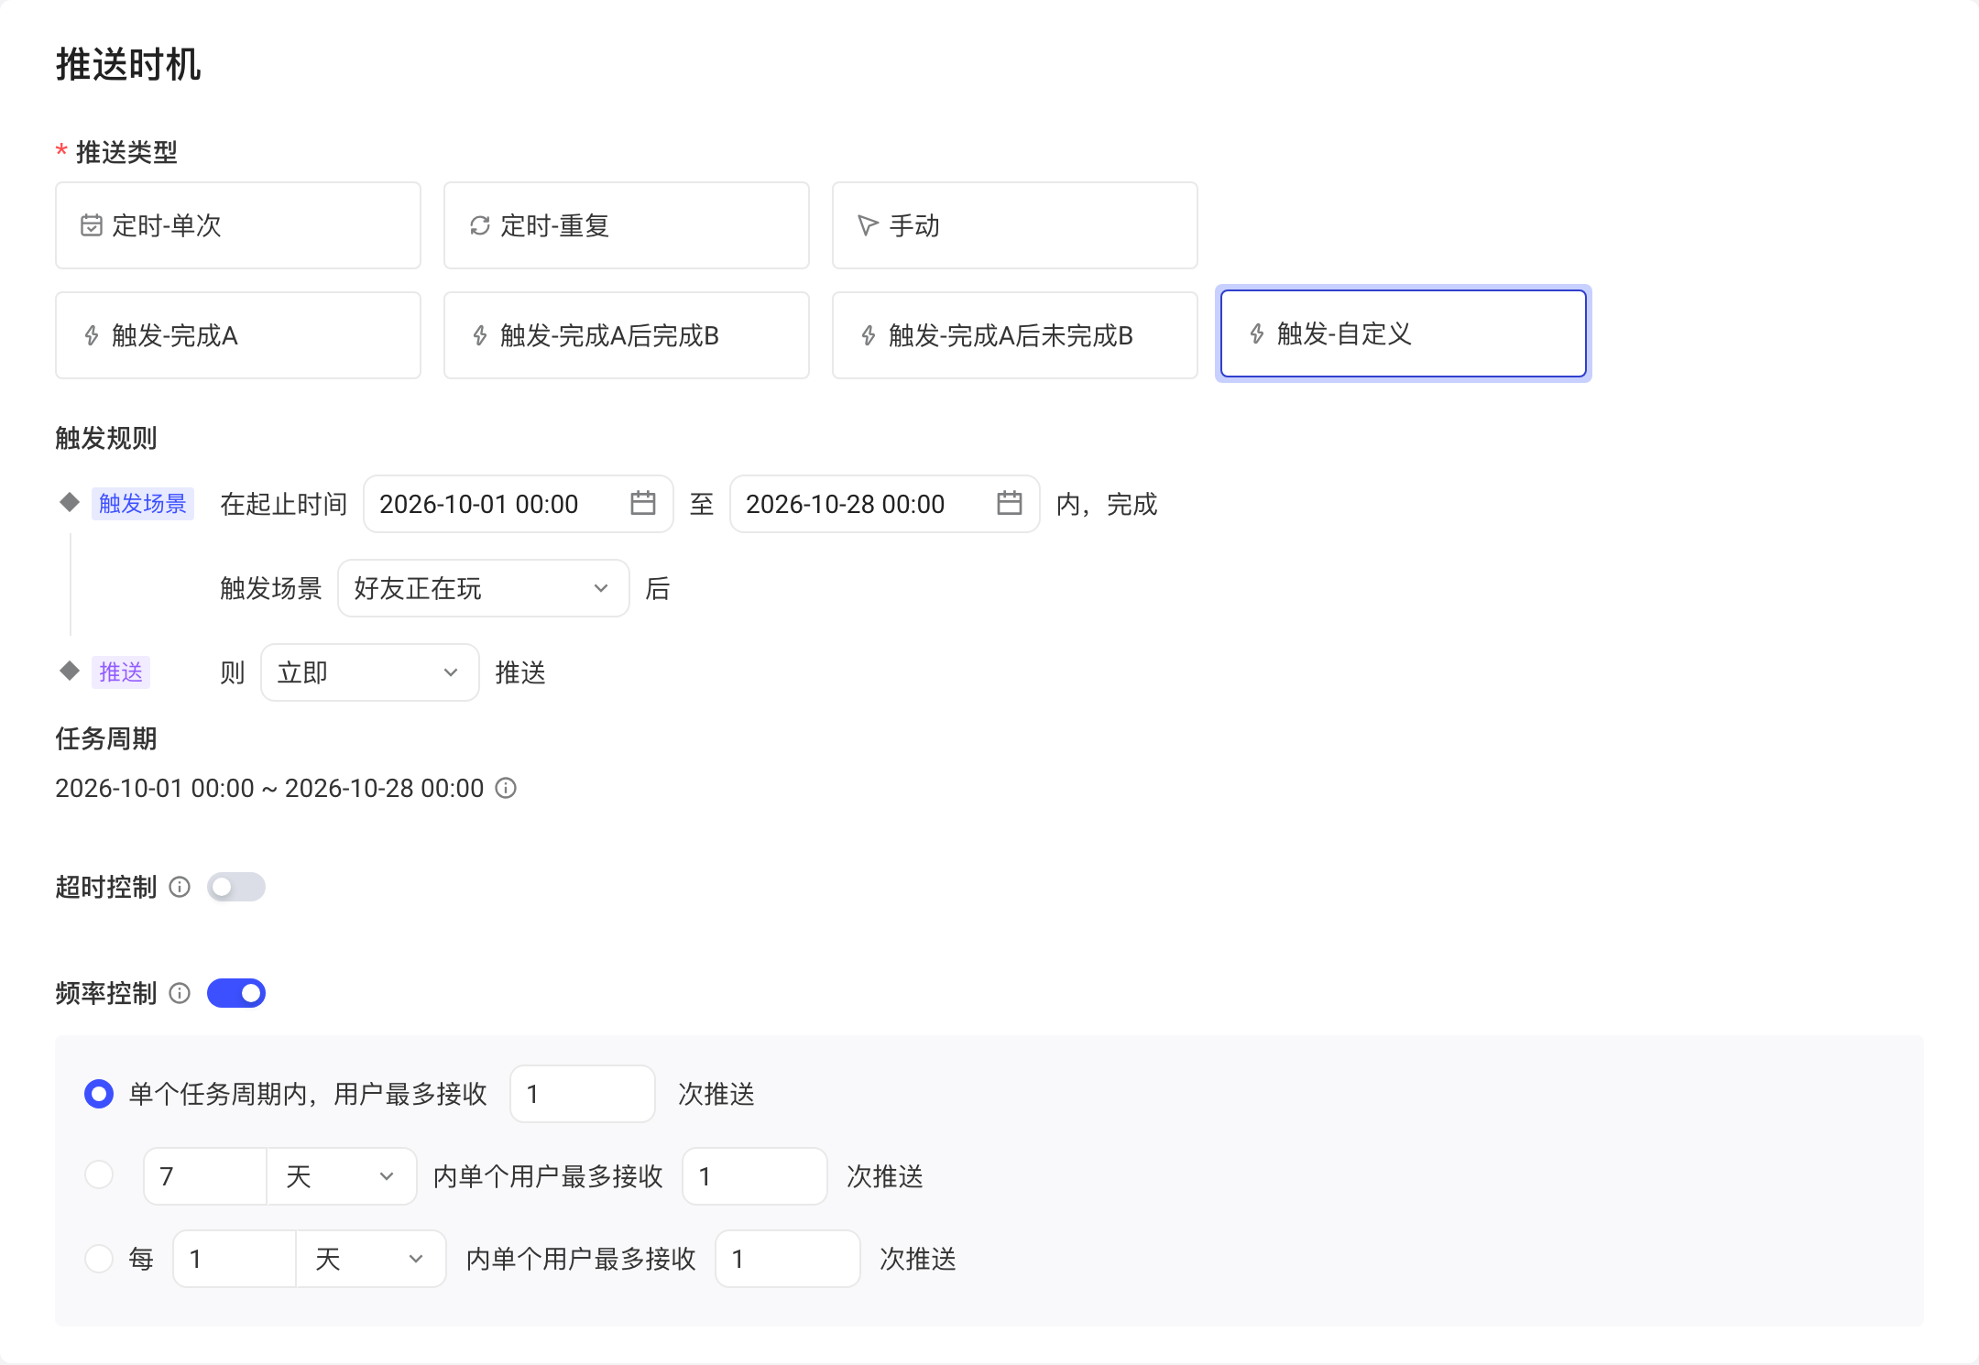Click the blue 触发场景 tag
The height and width of the screenshot is (1365, 1979).
[143, 504]
